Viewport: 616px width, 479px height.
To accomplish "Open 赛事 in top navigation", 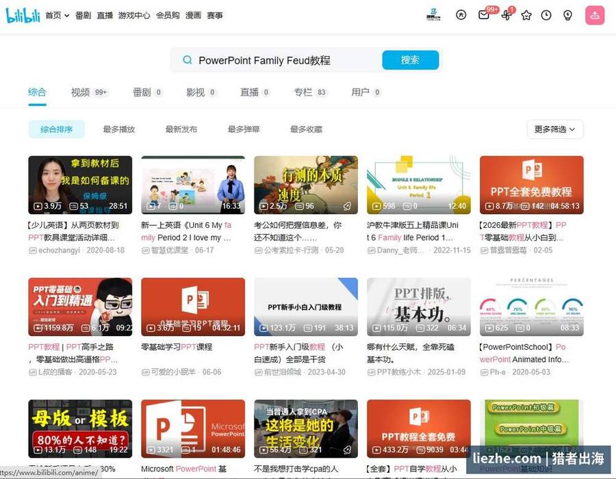I will tap(215, 15).
